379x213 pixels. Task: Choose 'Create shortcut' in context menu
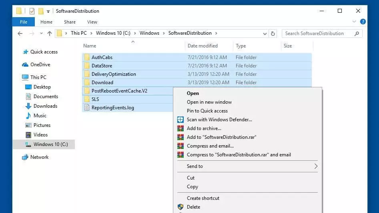click(247, 198)
